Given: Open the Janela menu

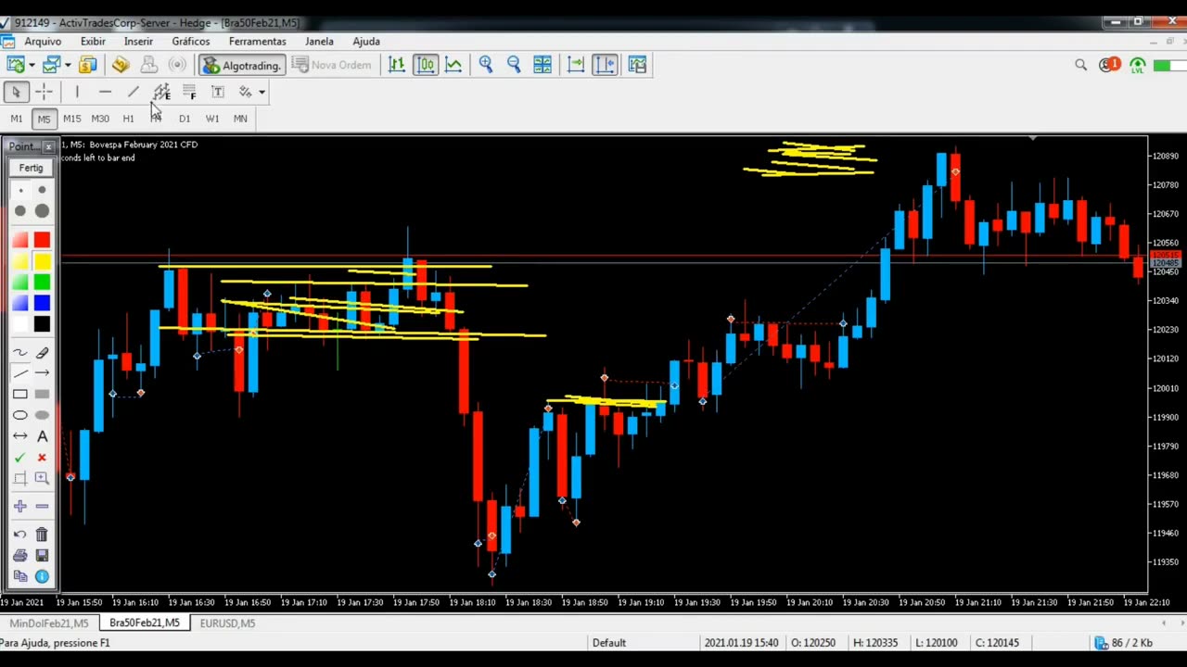Looking at the screenshot, I should (319, 41).
